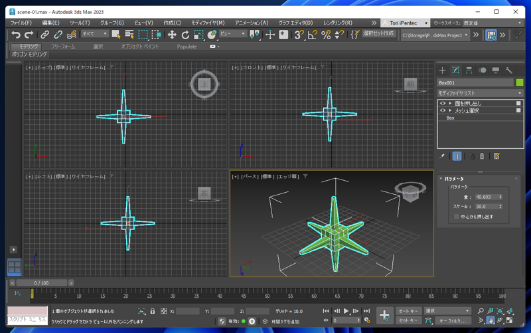Click the Configure Modifier Sets icon

point(496,156)
